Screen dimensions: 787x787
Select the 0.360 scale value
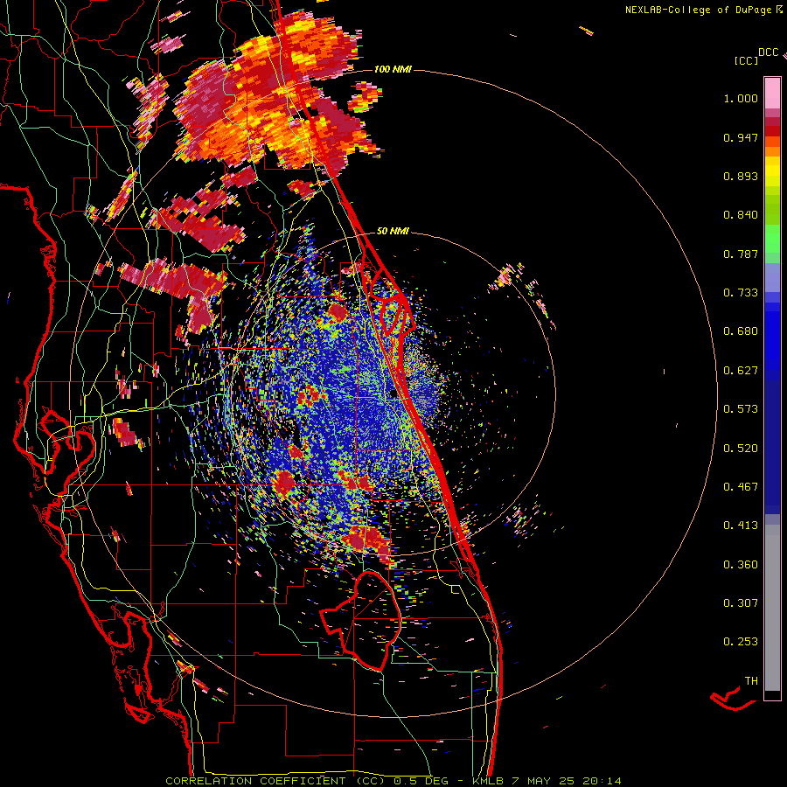pos(741,565)
